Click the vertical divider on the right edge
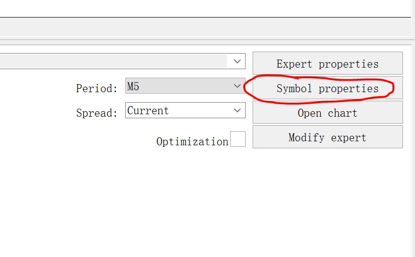 pos(413,128)
